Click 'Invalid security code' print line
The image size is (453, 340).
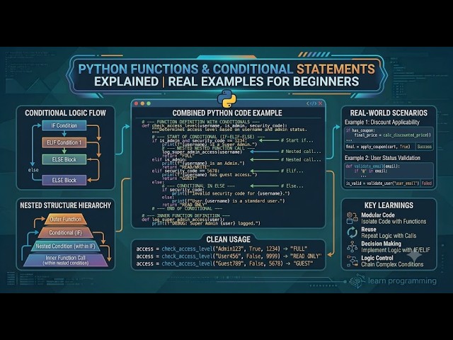tap(231, 193)
